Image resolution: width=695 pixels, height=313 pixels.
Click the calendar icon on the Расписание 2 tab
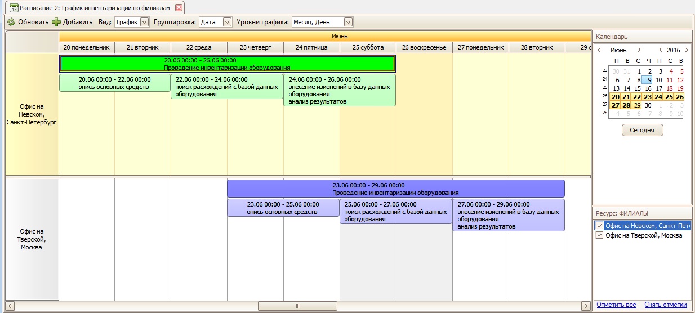tap(14, 7)
